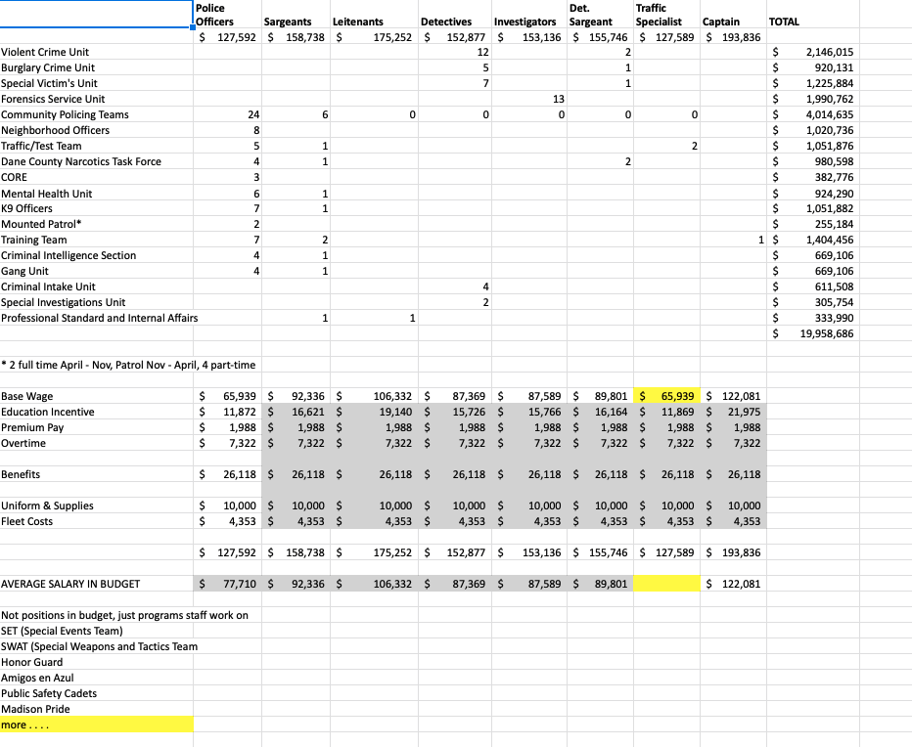Select the Captain base wage 122,081 cell
Screen dimensions: 912x747
[733, 396]
